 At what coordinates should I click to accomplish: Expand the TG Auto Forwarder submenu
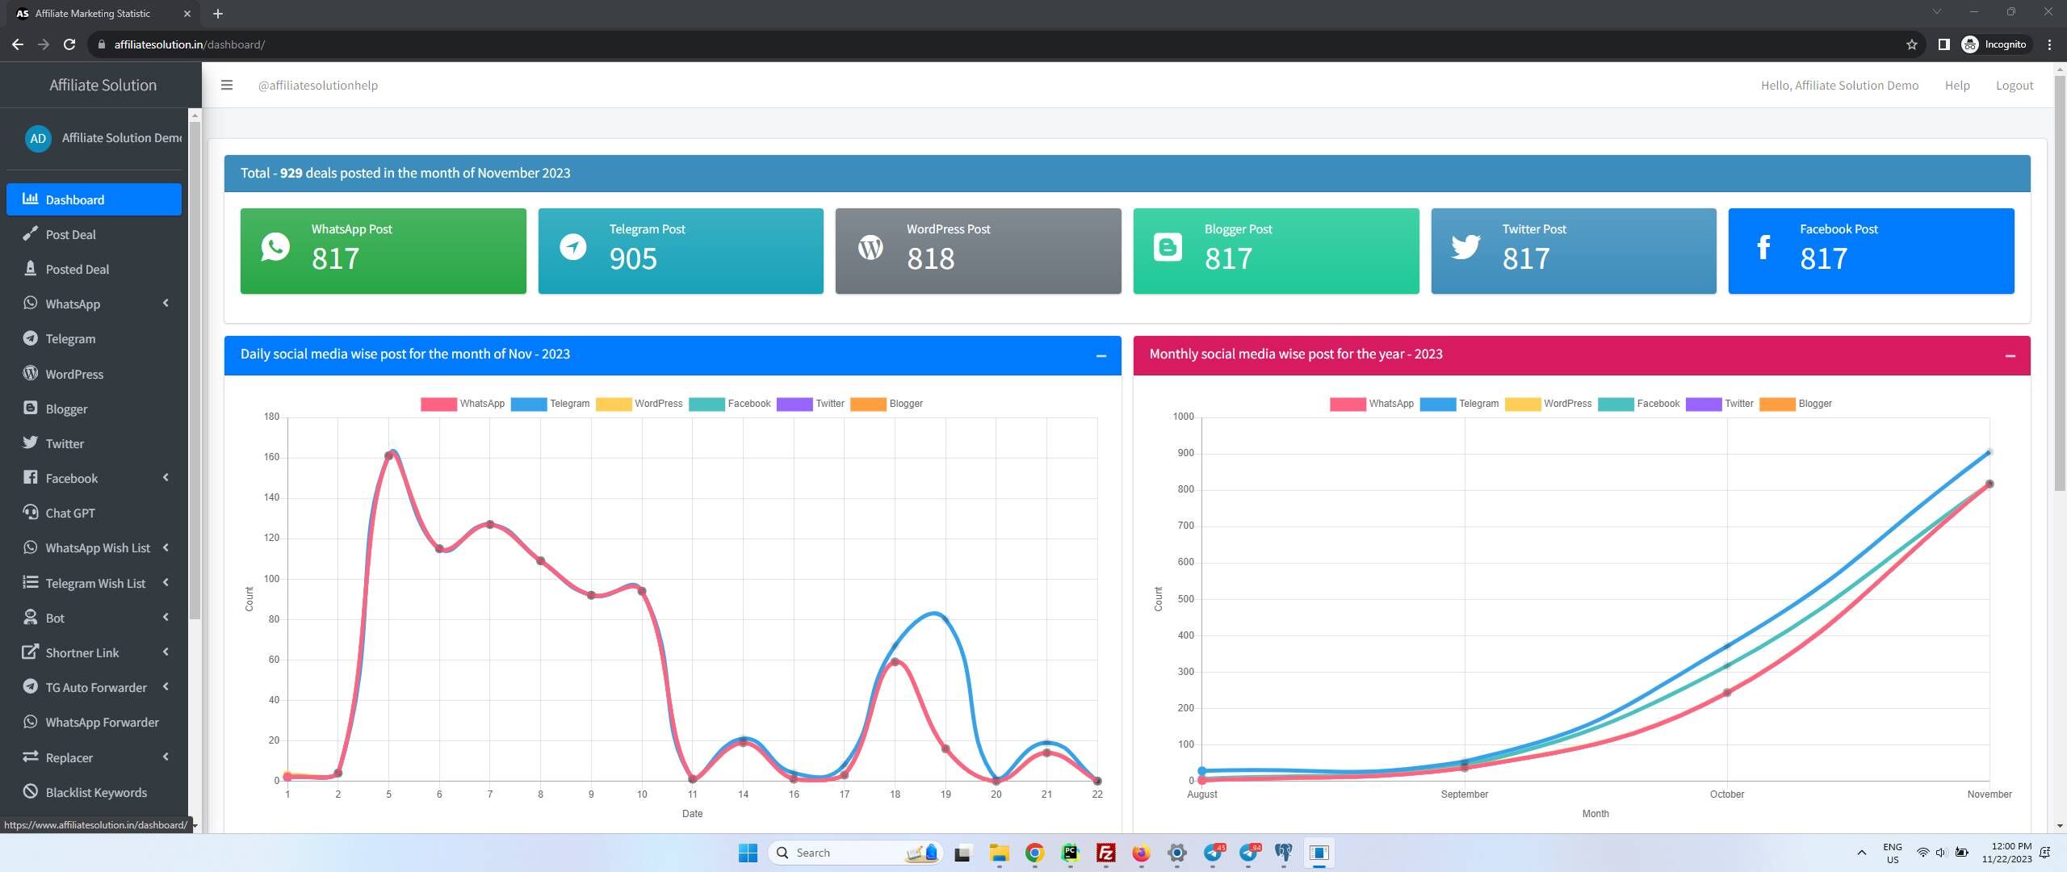point(96,687)
